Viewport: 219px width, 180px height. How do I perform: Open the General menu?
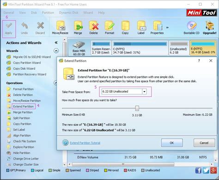(x=9, y=12)
